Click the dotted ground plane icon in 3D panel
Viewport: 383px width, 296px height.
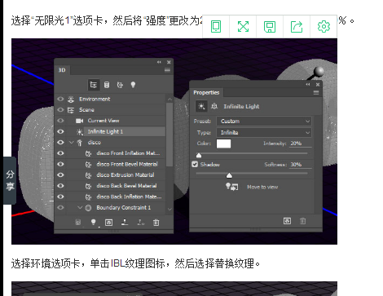pos(141,223)
